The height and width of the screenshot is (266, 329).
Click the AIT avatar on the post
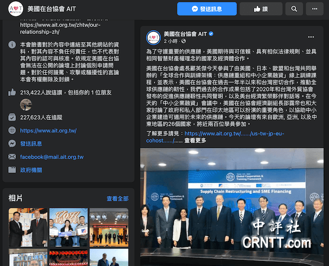153,37
